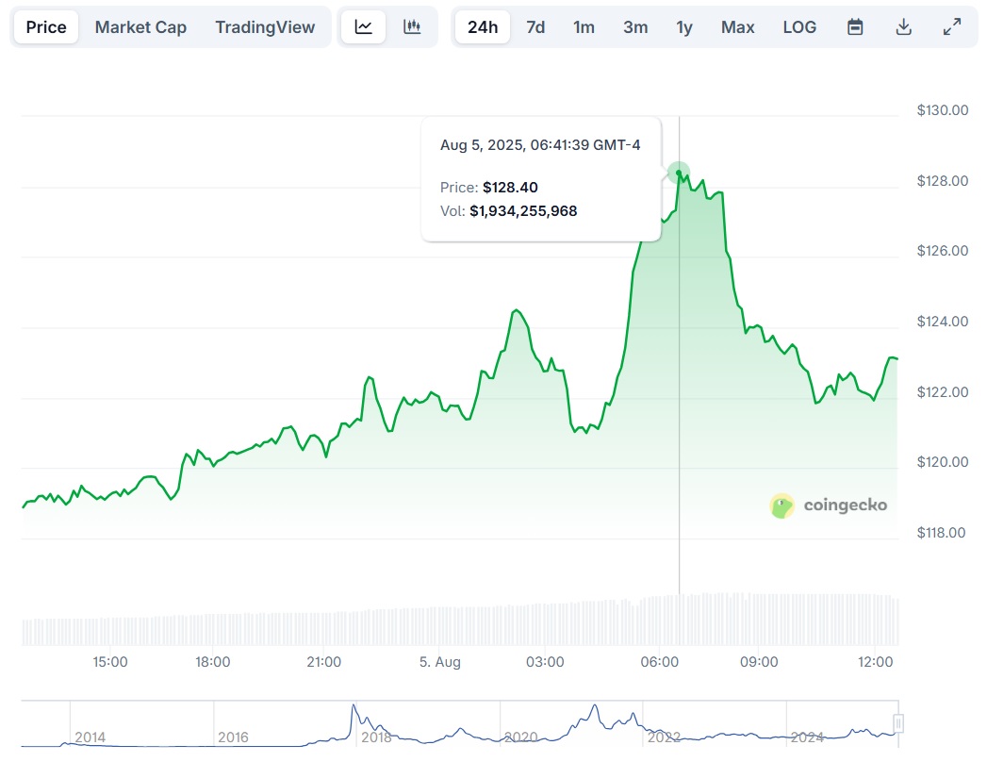Select the Price tab

click(46, 27)
